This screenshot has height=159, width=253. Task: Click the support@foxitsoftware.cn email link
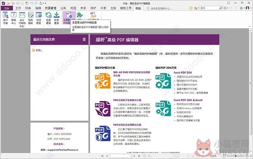click(x=63, y=150)
